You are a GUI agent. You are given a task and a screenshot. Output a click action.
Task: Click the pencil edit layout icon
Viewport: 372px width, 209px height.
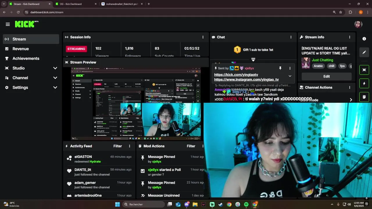coord(364,52)
